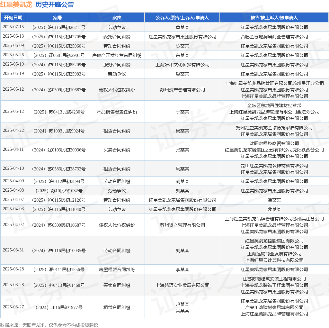Image resolution: width=329 pixels, height=328 pixels.
Task: Click case number (2024)川16民终1977号
Action: [x=59, y=307]
